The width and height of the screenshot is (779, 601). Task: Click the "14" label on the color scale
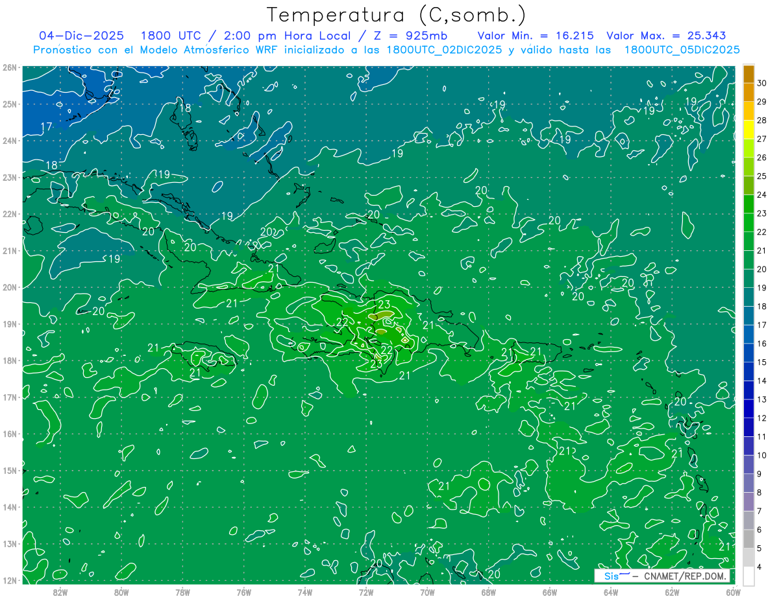coord(761,381)
